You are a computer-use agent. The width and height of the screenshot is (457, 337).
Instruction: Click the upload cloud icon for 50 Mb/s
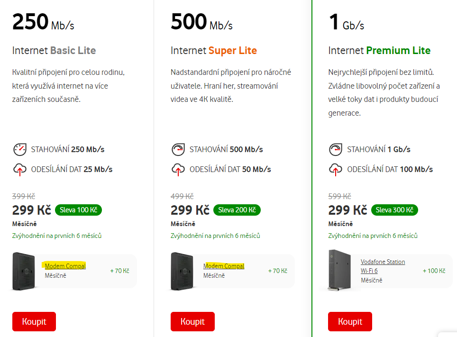[178, 169]
